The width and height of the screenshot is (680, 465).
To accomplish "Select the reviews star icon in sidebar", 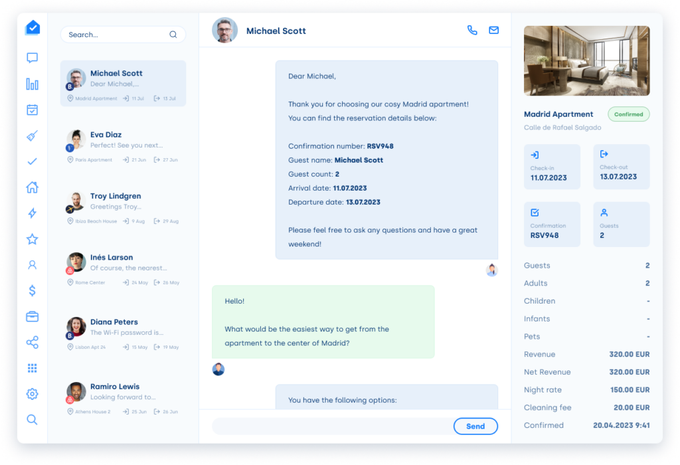I will click(31, 238).
